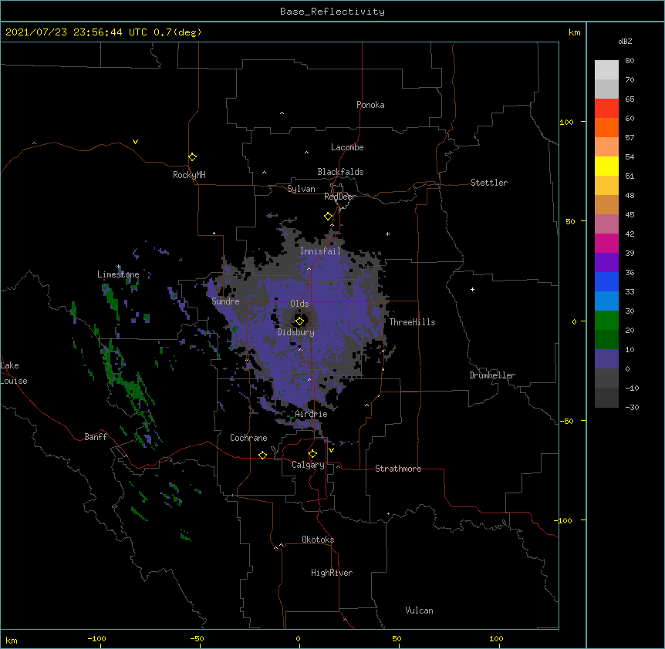Click the radar site marker near Olds

[299, 321]
